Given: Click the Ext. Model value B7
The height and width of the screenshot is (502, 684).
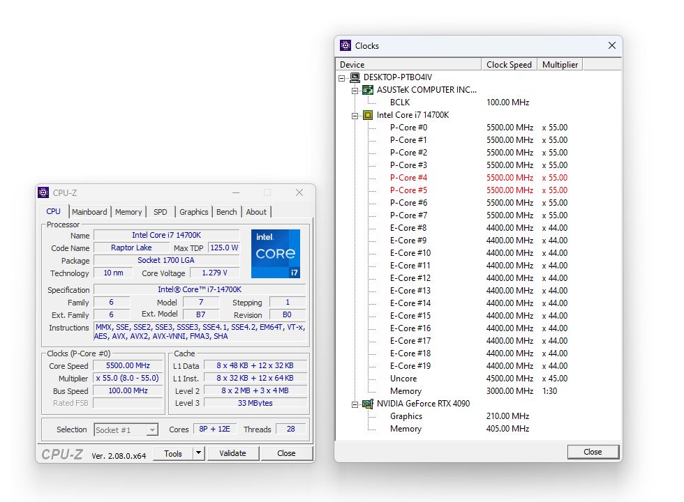Looking at the screenshot, I should coord(201,314).
